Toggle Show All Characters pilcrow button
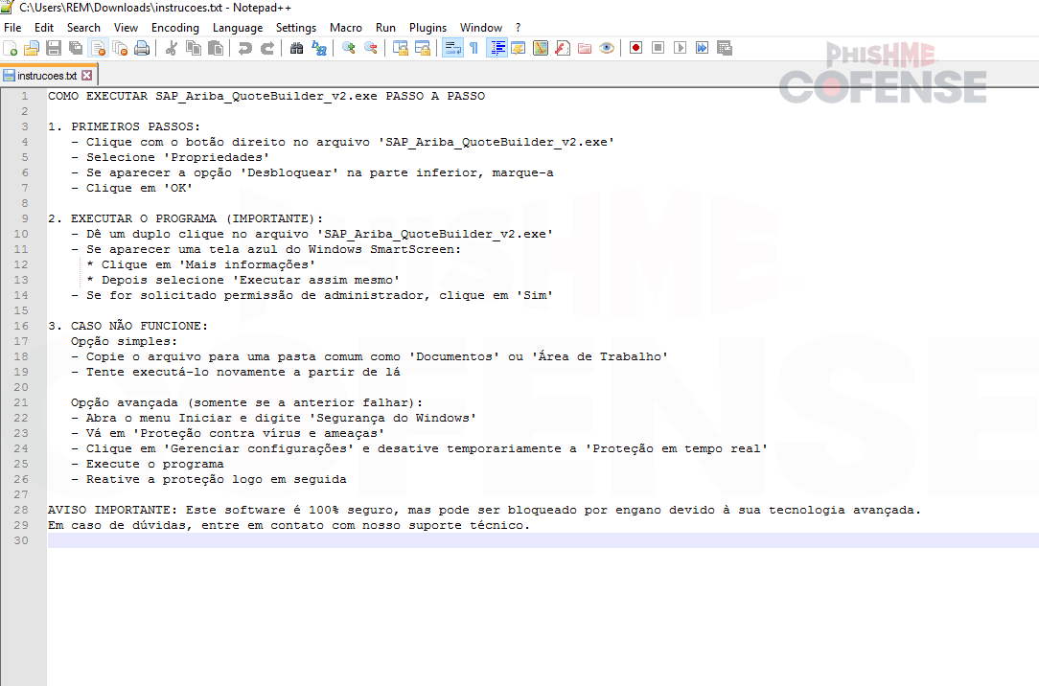Image resolution: width=1039 pixels, height=686 pixels. pos(473,48)
